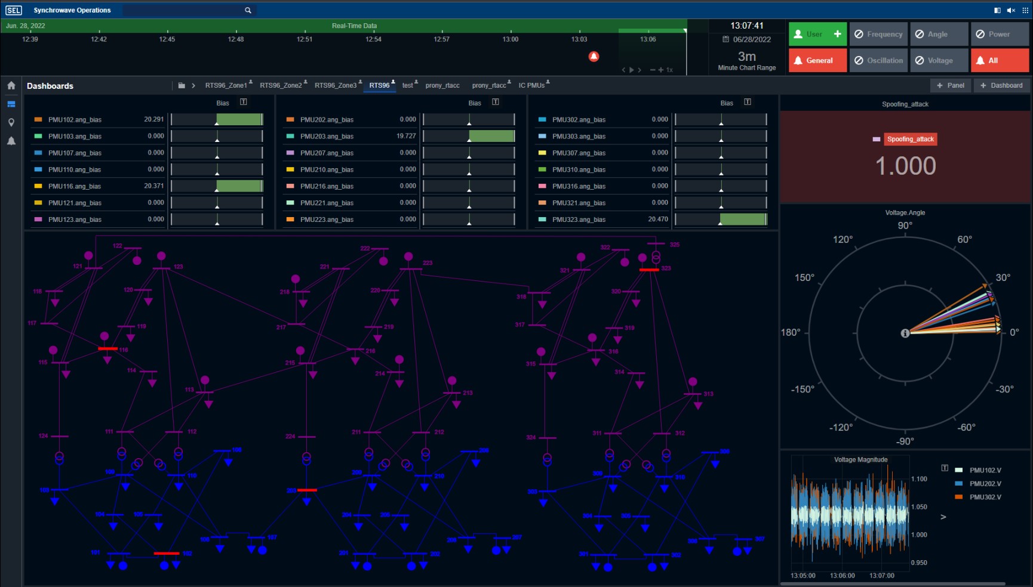Click PMU116.ang_bias green gauge bar
Image resolution: width=1033 pixels, height=587 pixels.
pyautogui.click(x=239, y=186)
